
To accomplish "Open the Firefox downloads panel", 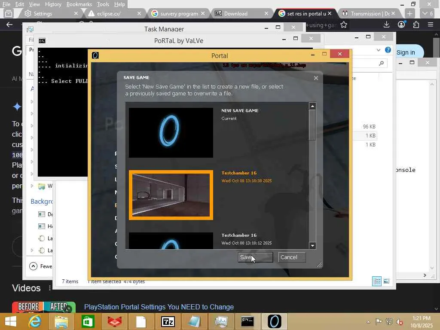I will coord(386,24).
